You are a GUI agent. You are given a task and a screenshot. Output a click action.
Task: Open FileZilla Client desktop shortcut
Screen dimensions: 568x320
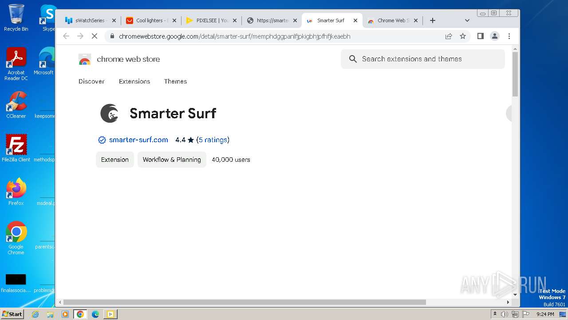tap(16, 148)
